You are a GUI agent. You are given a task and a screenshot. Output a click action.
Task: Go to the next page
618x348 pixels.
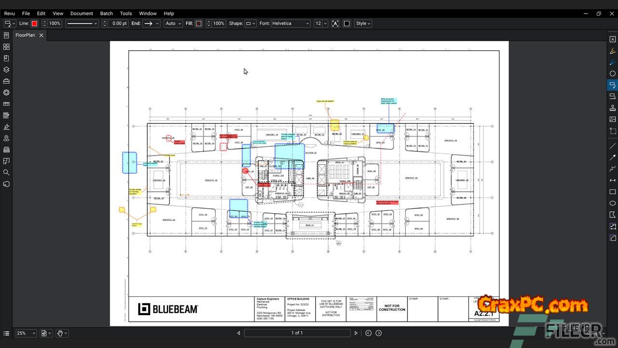tap(356, 333)
